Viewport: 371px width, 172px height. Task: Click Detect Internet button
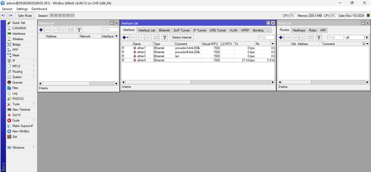182,37
